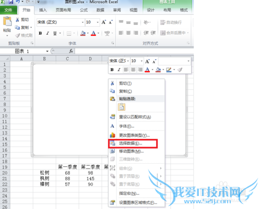Click the fx insert function button

[x=71, y=51]
